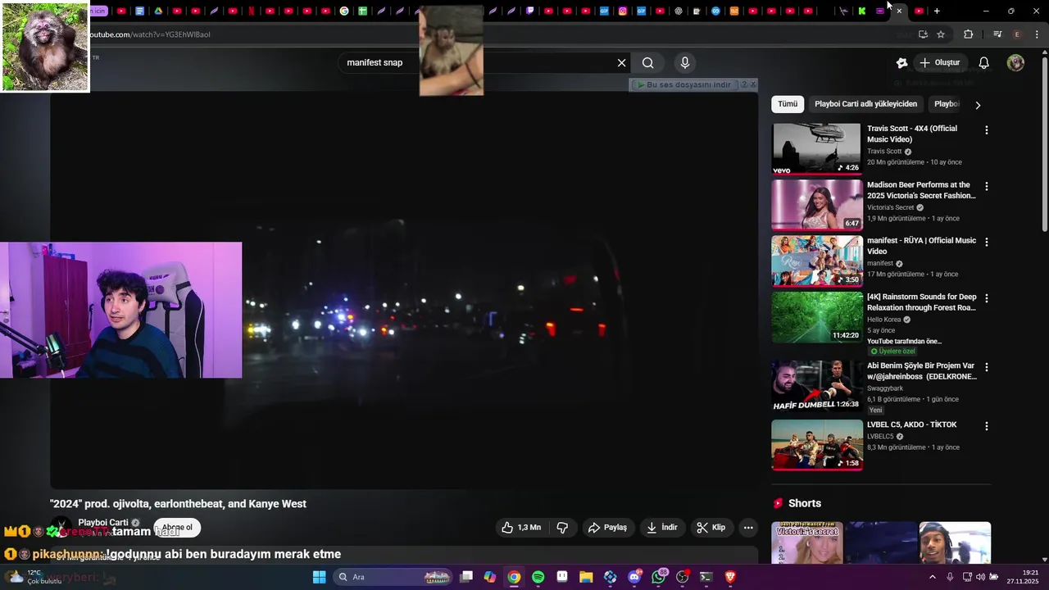Like the video with thumbs up
Screen dimensions: 1049x590
521,528
